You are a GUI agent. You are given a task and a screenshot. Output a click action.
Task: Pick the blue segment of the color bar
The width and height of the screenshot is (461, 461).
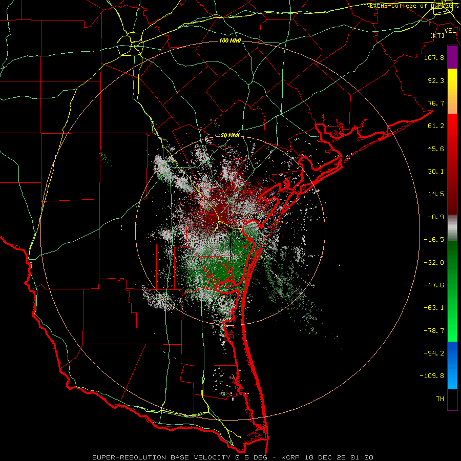point(452,365)
